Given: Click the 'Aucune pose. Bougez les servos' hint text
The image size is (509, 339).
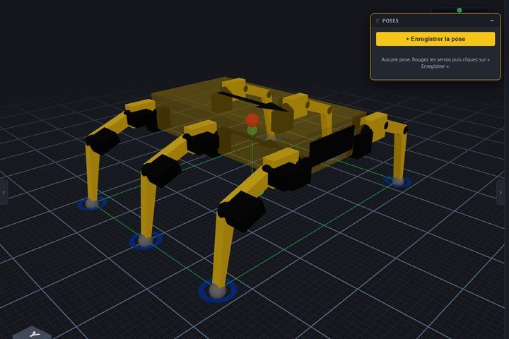Looking at the screenshot, I should pyautogui.click(x=435, y=63).
